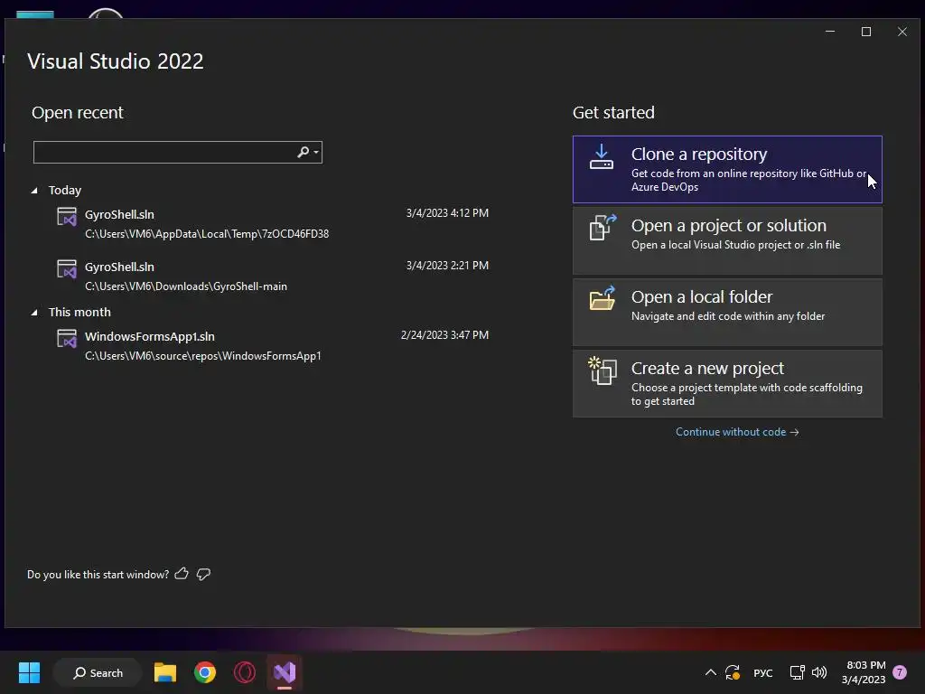Click the 3/4/2023 4:12 PM timestamp
Viewport: 925px width, 694px height.
[447, 213]
